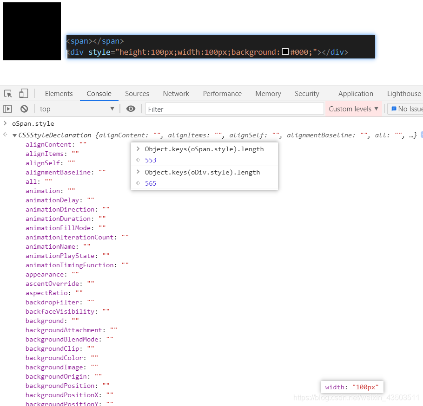The image size is (423, 406).
Task: Select the backgroundOrigin property row
Action: tap(64, 377)
